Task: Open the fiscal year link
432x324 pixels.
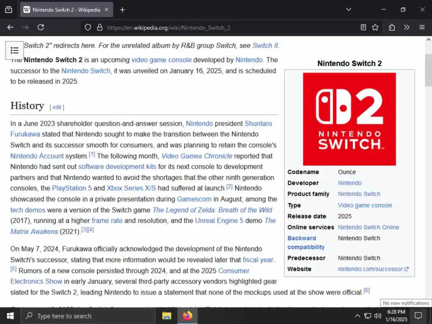Action: 258,260
